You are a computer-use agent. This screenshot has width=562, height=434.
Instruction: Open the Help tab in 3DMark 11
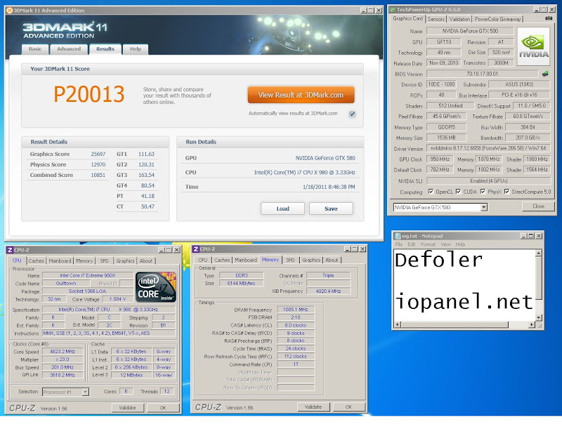tap(136, 49)
